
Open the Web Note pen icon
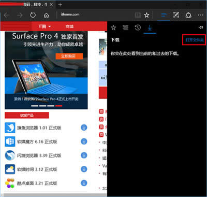176,15
